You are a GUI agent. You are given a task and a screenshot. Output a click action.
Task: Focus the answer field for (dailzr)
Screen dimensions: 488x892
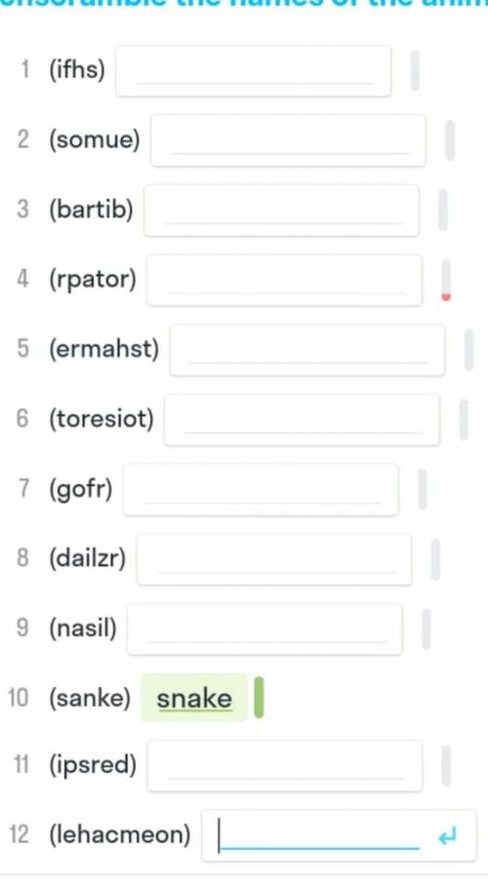[x=274, y=559]
